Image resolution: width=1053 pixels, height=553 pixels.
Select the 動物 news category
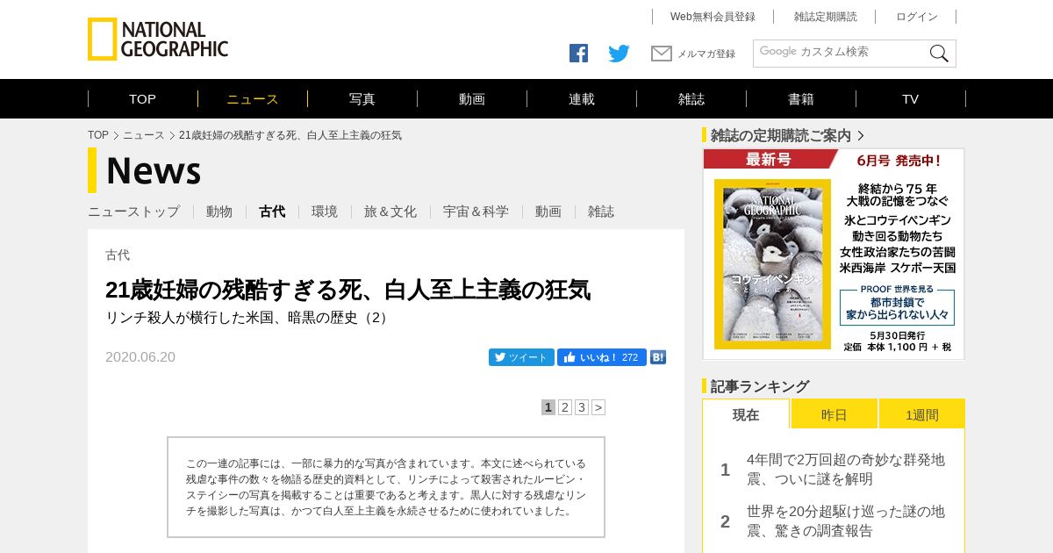pyautogui.click(x=219, y=212)
